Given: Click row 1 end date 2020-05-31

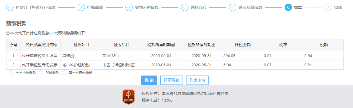Looking at the screenshot, I should pos(201,56).
